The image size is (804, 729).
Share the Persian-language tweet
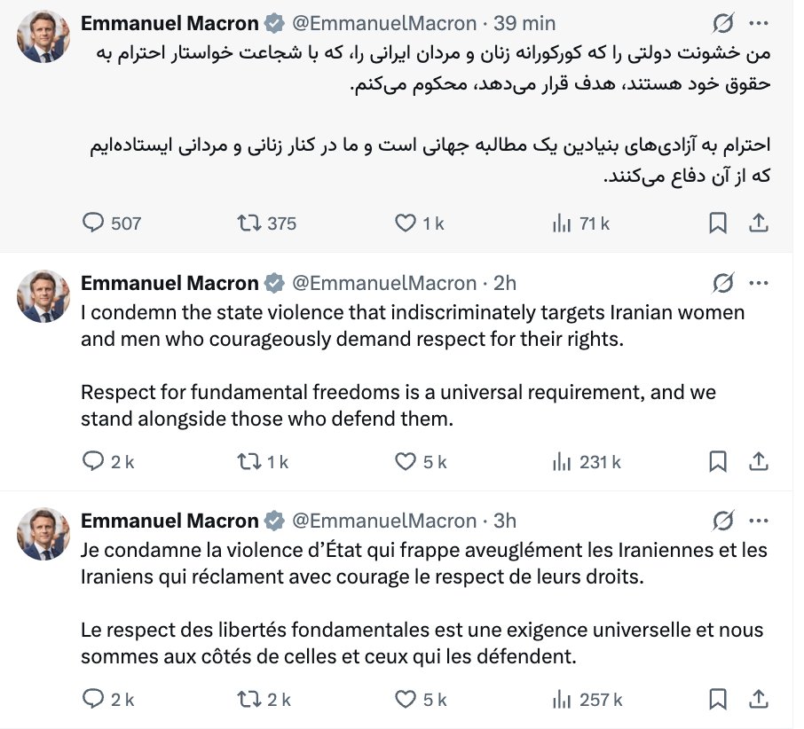[x=759, y=223]
